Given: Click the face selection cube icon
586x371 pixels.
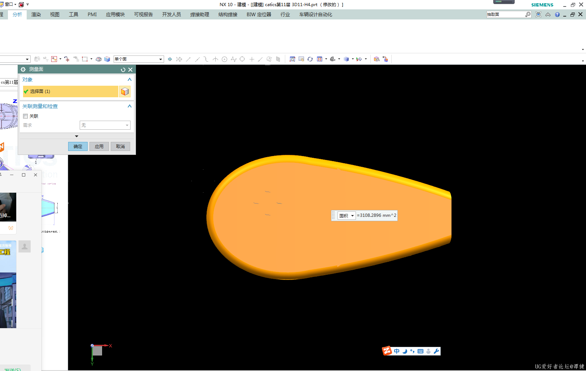Looking at the screenshot, I should click(125, 91).
